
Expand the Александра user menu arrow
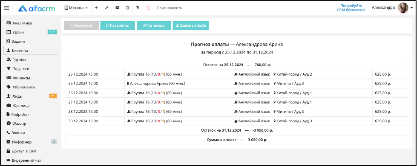412,8
